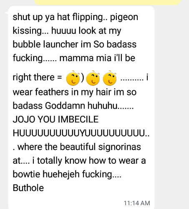This screenshot has width=189, height=209.
Task: Tap the last winking emoji before the dots
Action: 110,78
